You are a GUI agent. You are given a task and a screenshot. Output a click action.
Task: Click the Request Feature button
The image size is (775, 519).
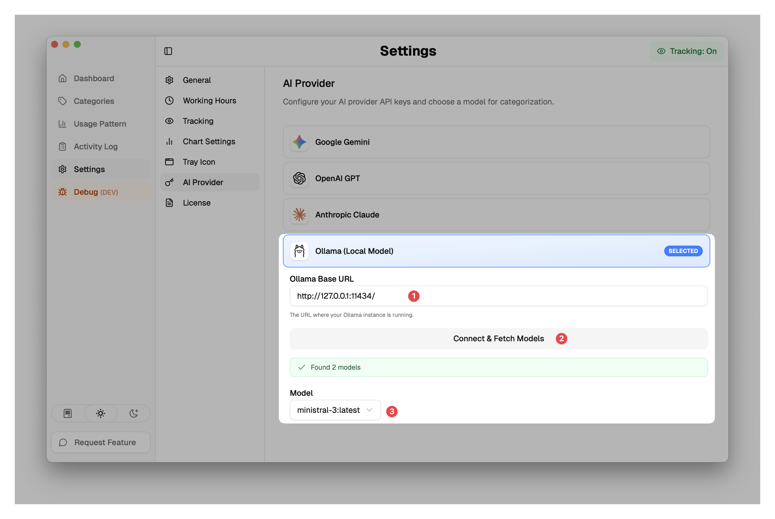(x=101, y=442)
